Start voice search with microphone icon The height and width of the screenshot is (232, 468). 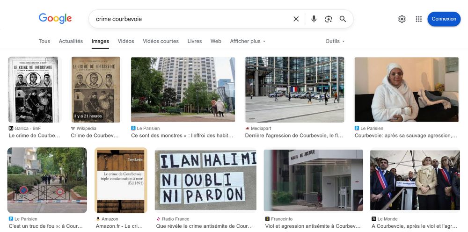tap(314, 19)
